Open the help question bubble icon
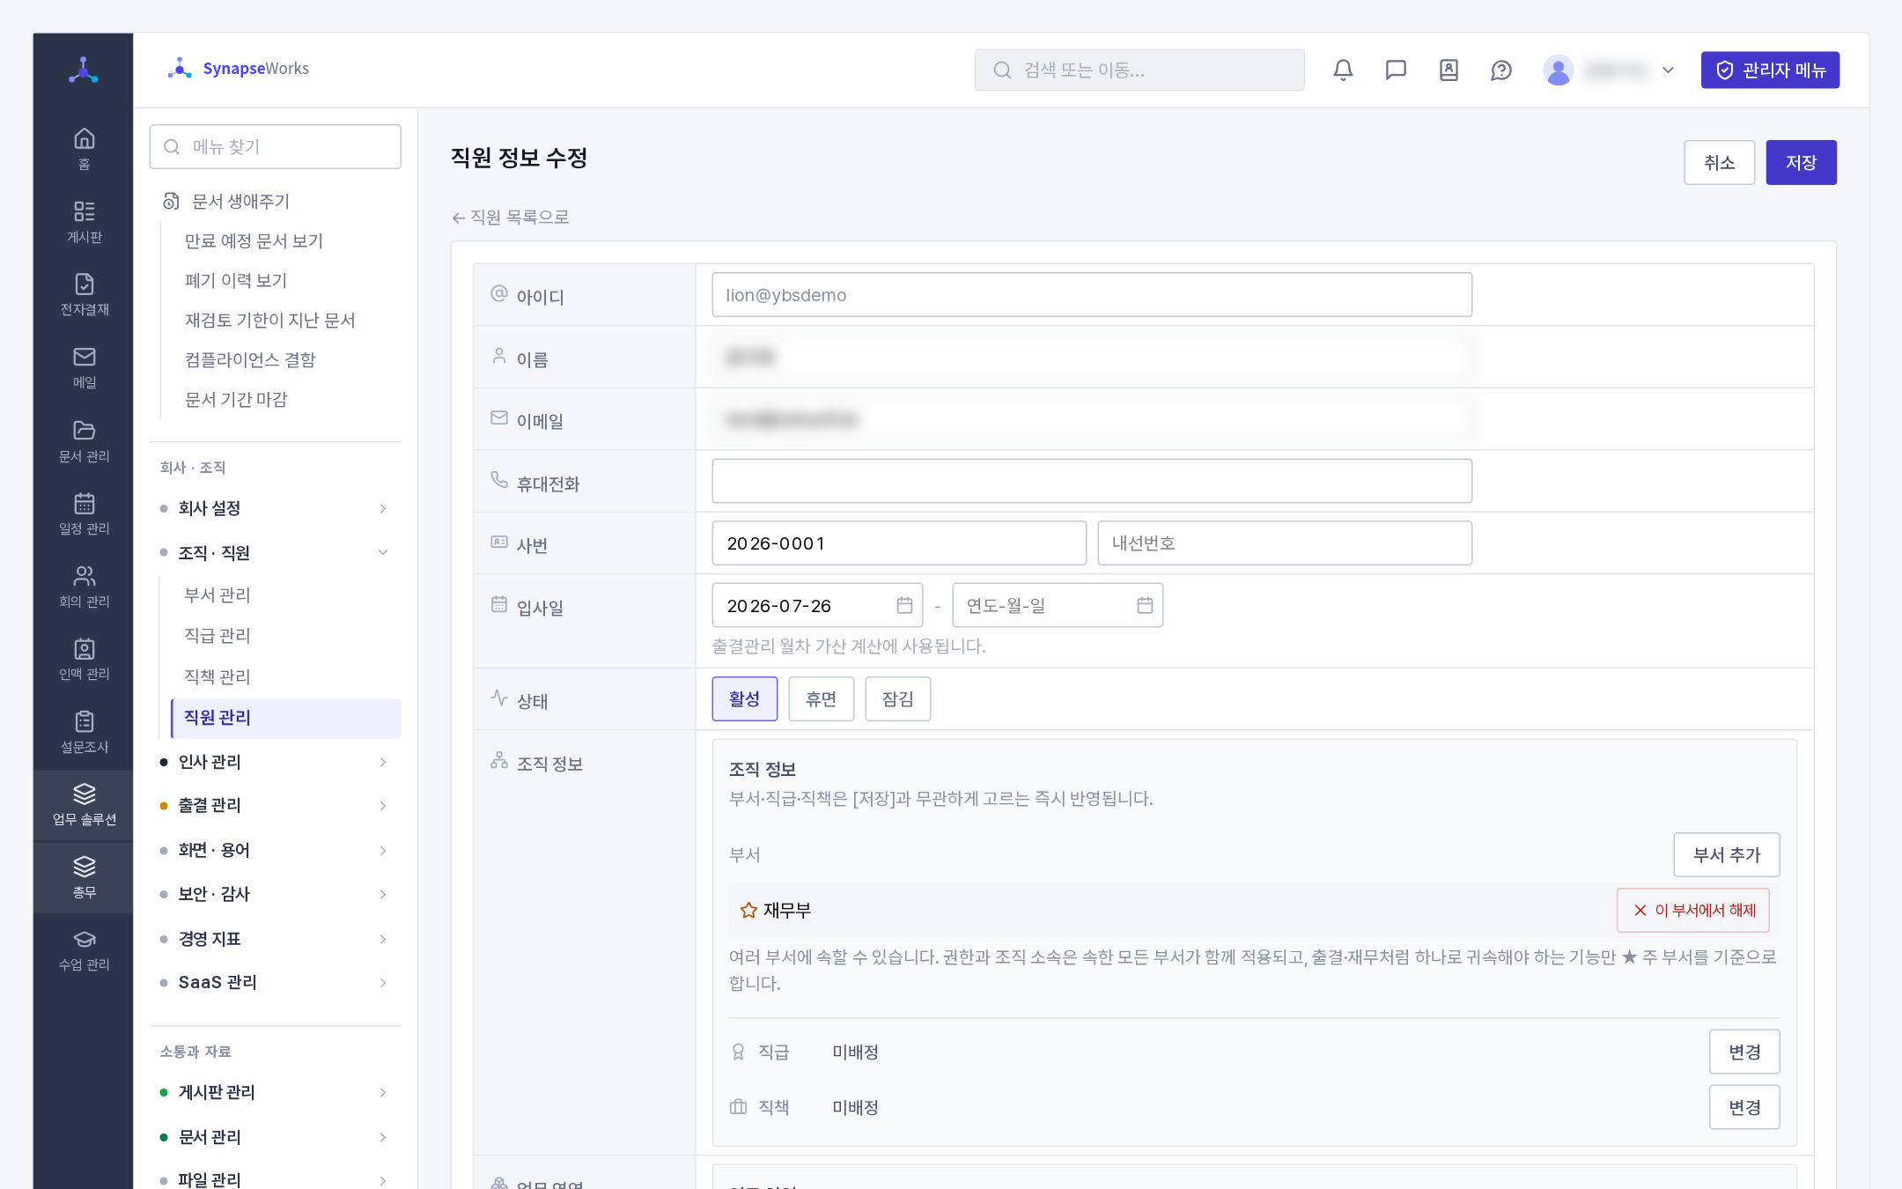1902x1189 pixels. coord(1501,70)
